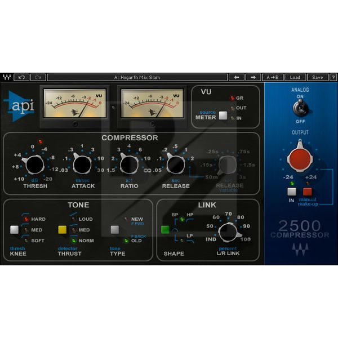Click the 2500 COMPRESSOR title text
The height and width of the screenshot is (338, 338).
(300, 229)
